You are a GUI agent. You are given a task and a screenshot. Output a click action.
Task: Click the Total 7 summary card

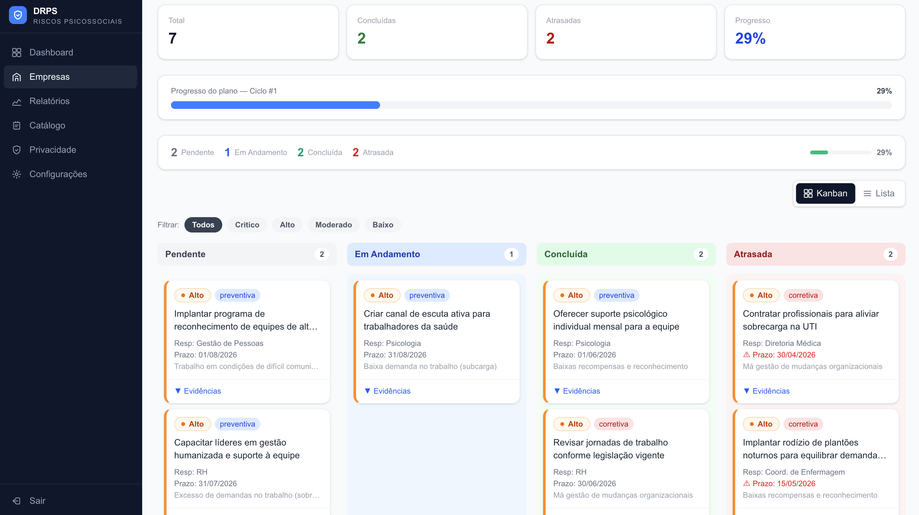point(248,32)
